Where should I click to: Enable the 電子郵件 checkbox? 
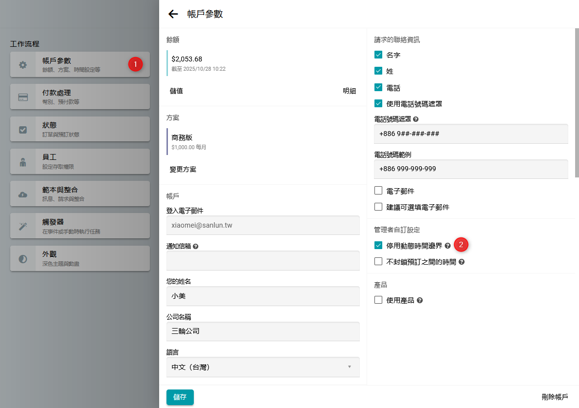pos(378,191)
